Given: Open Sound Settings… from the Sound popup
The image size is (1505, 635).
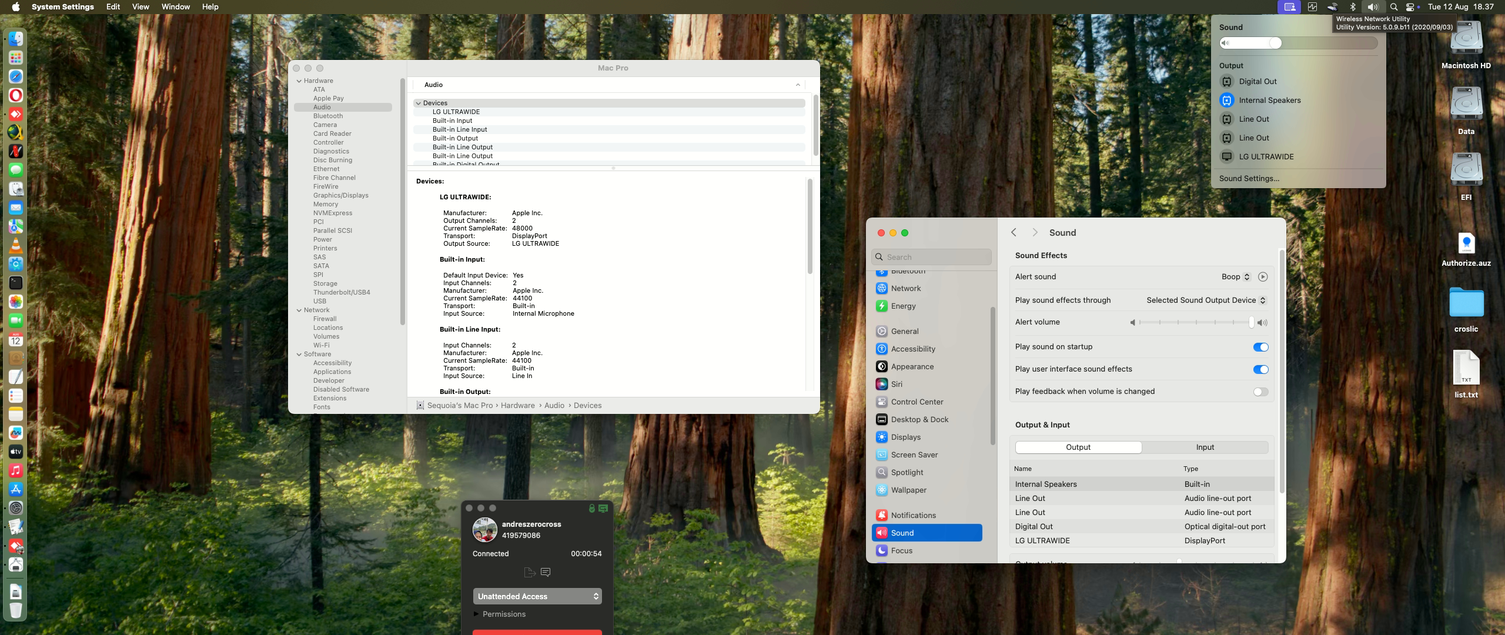Looking at the screenshot, I should (x=1249, y=179).
